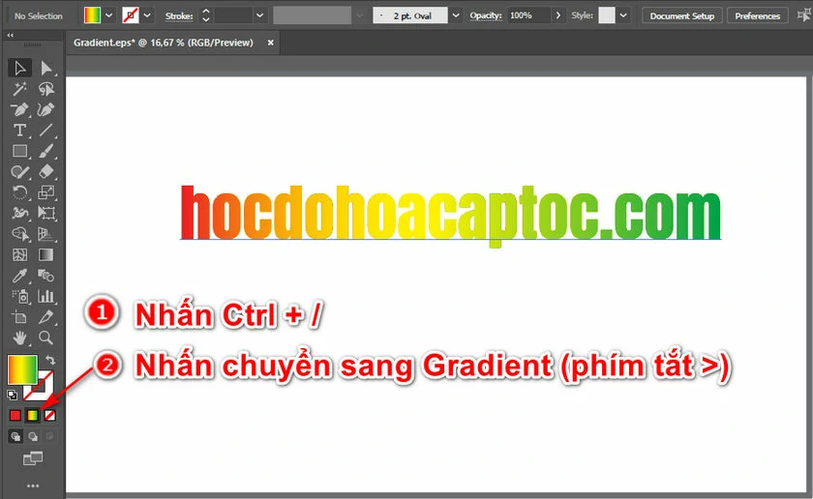This screenshot has width=813, height=499.
Task: Reset to default fill and stroke
Action: pos(13,396)
